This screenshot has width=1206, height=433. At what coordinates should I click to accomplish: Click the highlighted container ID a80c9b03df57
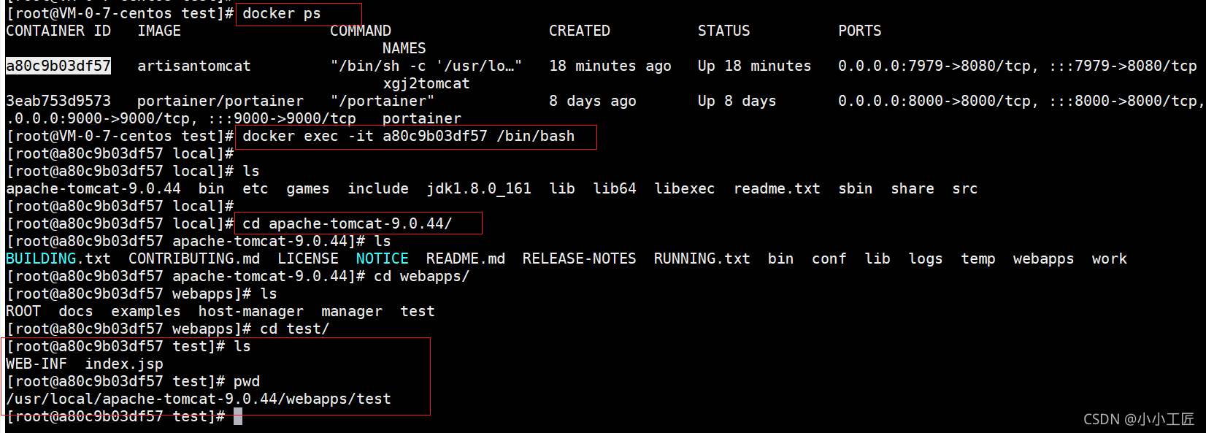pyautogui.click(x=58, y=66)
